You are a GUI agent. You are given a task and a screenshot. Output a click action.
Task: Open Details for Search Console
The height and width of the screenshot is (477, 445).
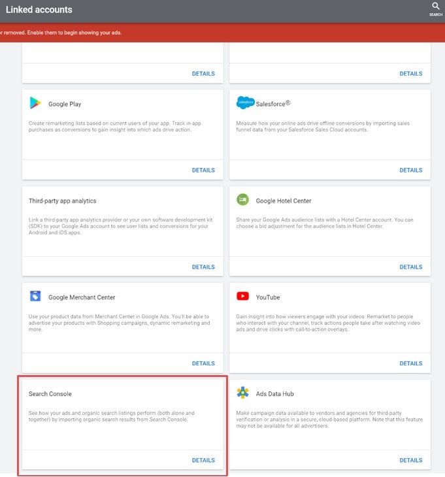[203, 460]
